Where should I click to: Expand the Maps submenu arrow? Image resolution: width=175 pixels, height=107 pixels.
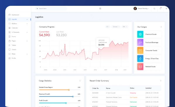pos(27,54)
